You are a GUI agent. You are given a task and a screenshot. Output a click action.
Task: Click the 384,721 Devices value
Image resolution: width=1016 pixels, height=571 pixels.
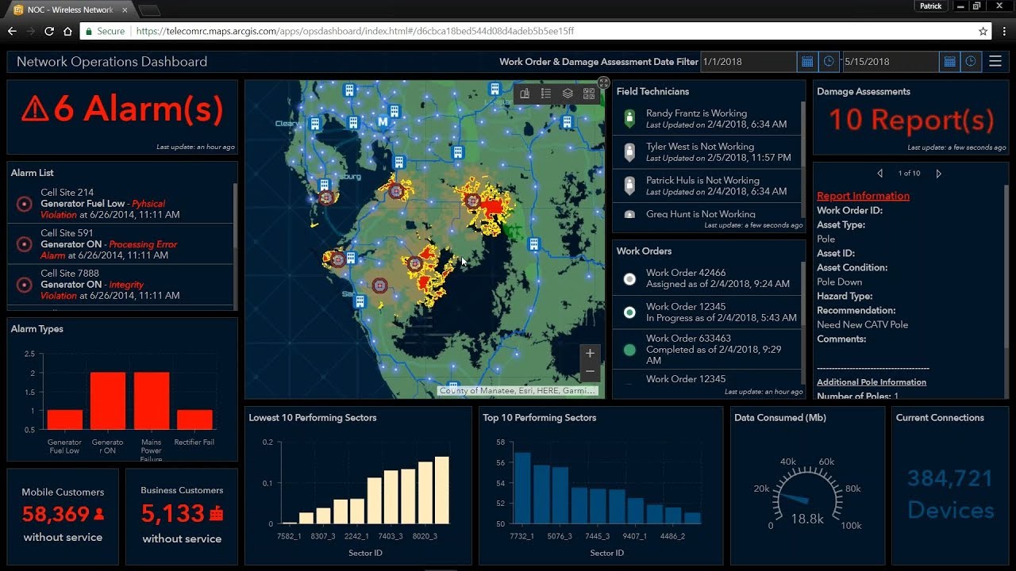click(x=951, y=494)
